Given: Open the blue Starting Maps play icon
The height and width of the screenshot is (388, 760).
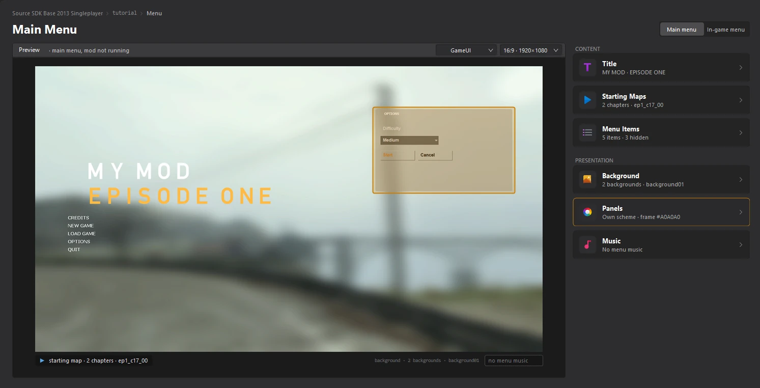Looking at the screenshot, I should point(587,100).
